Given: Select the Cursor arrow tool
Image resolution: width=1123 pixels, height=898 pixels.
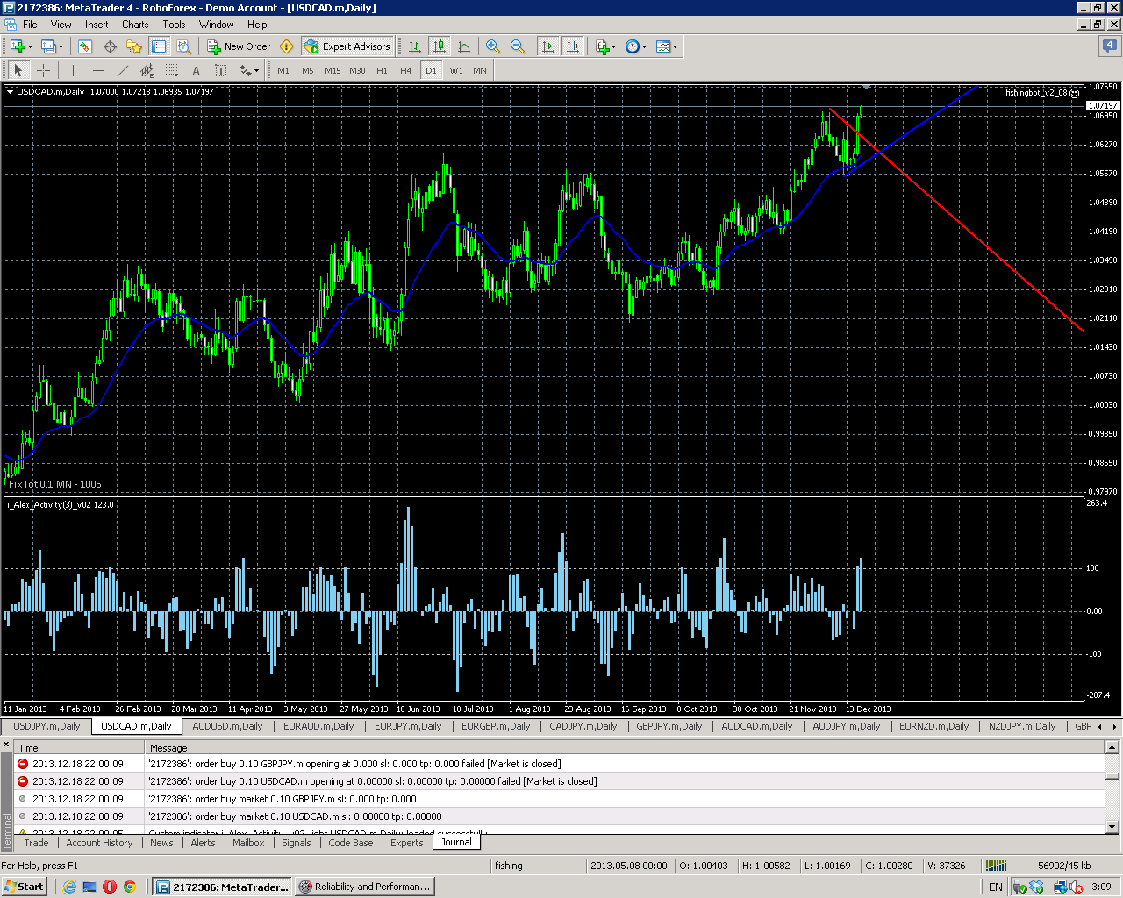Looking at the screenshot, I should (x=18, y=70).
